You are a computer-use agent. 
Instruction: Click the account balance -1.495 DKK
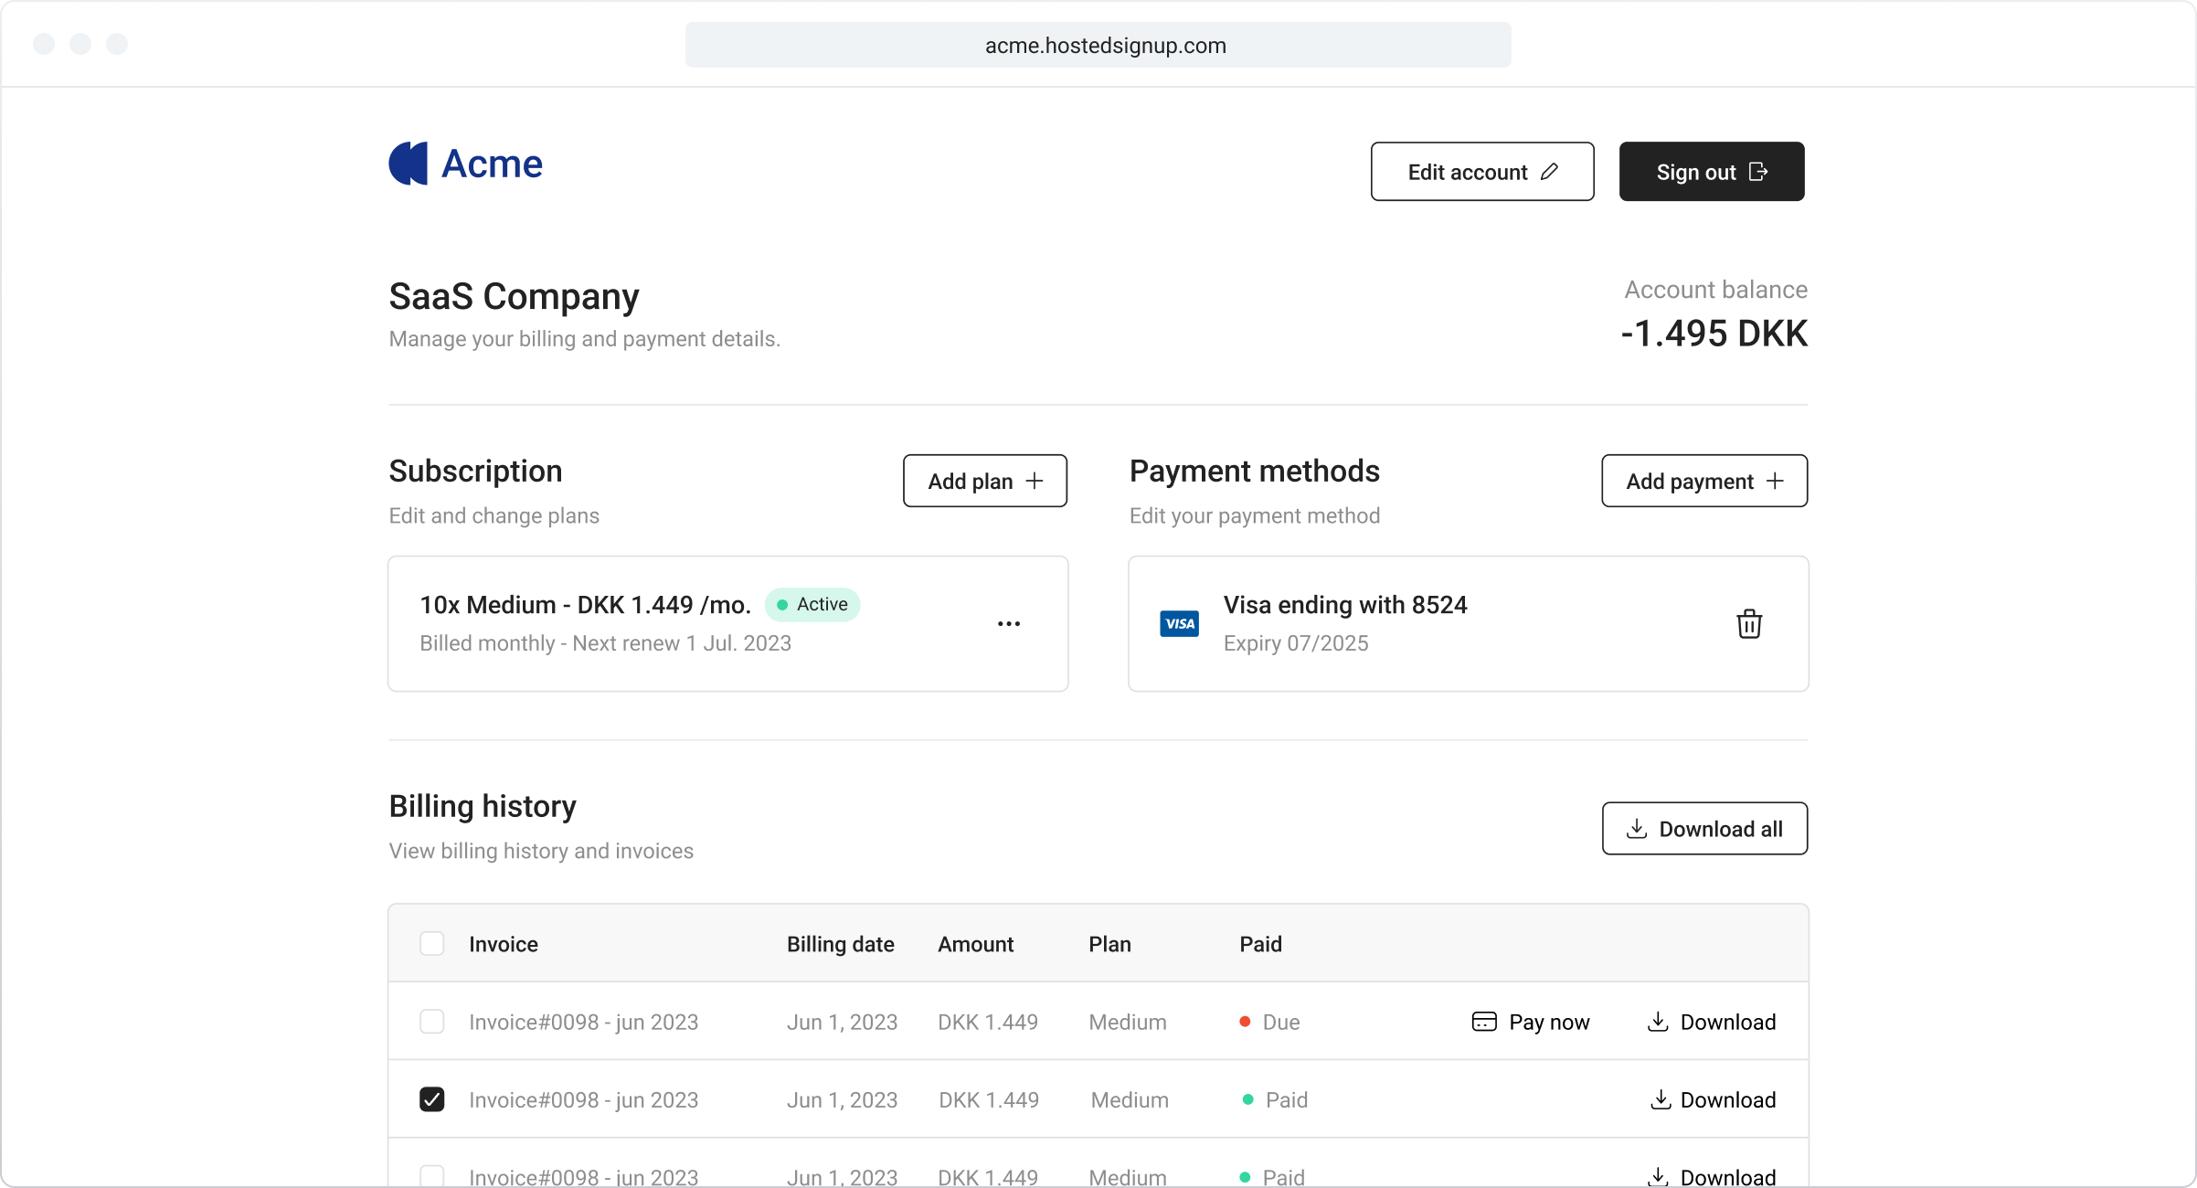point(1714,334)
